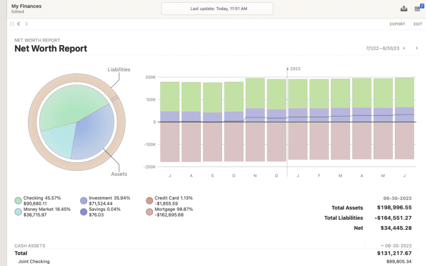Image resolution: width=426 pixels, height=266 pixels.
Task: Click the EDIT button
Action: (x=417, y=24)
